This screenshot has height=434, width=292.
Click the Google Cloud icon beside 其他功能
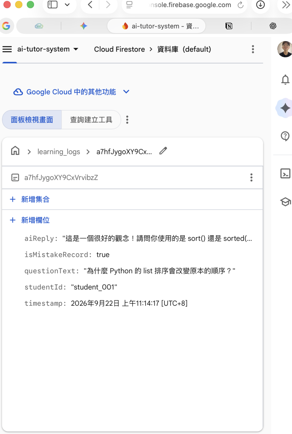pos(18,92)
